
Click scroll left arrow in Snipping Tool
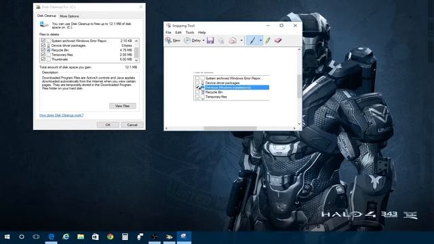pyautogui.click(x=166, y=128)
